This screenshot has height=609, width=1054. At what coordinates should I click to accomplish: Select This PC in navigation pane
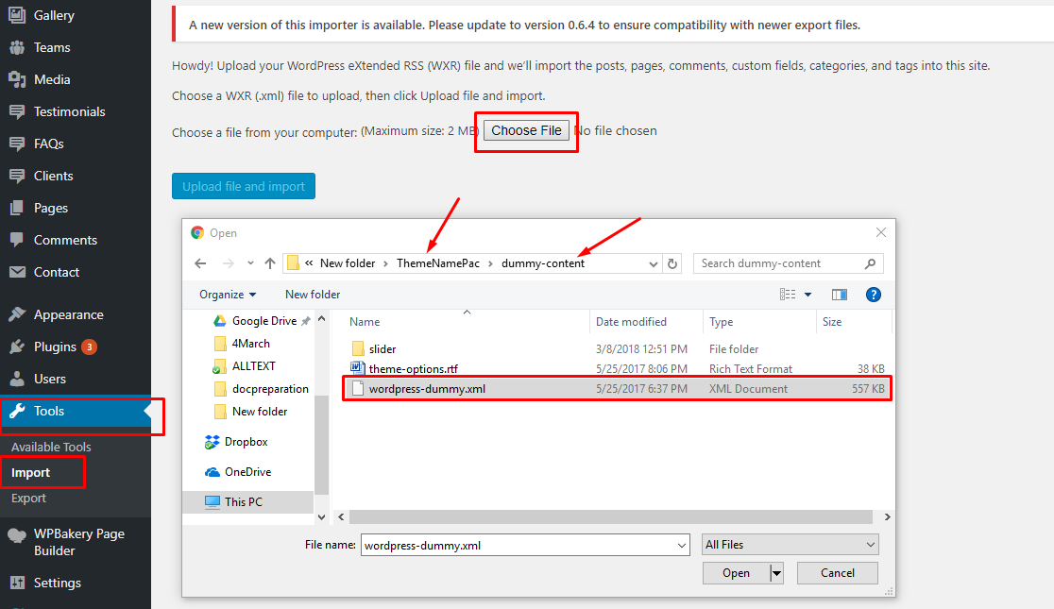click(243, 502)
